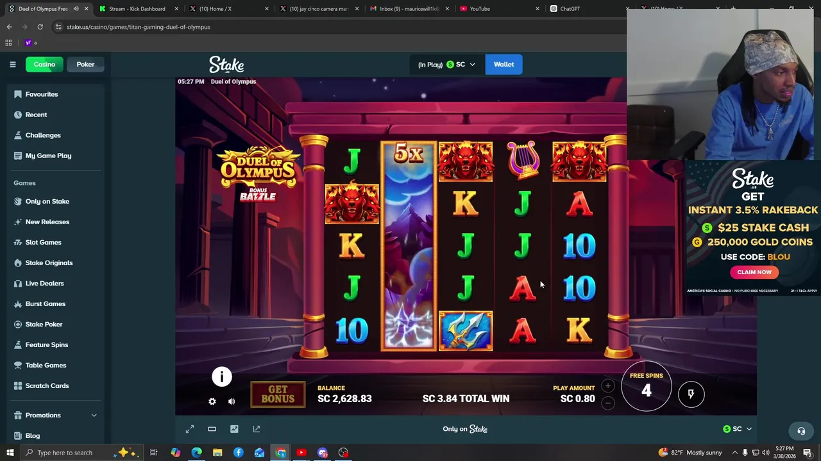Open the hamburger sidebar menu
Screen dimensions: 821x461
click(x=12, y=64)
